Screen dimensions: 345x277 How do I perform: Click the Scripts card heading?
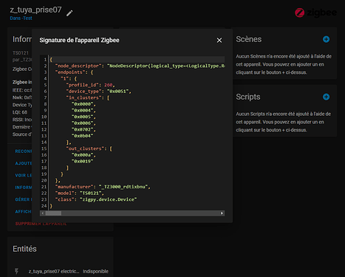coord(248,97)
